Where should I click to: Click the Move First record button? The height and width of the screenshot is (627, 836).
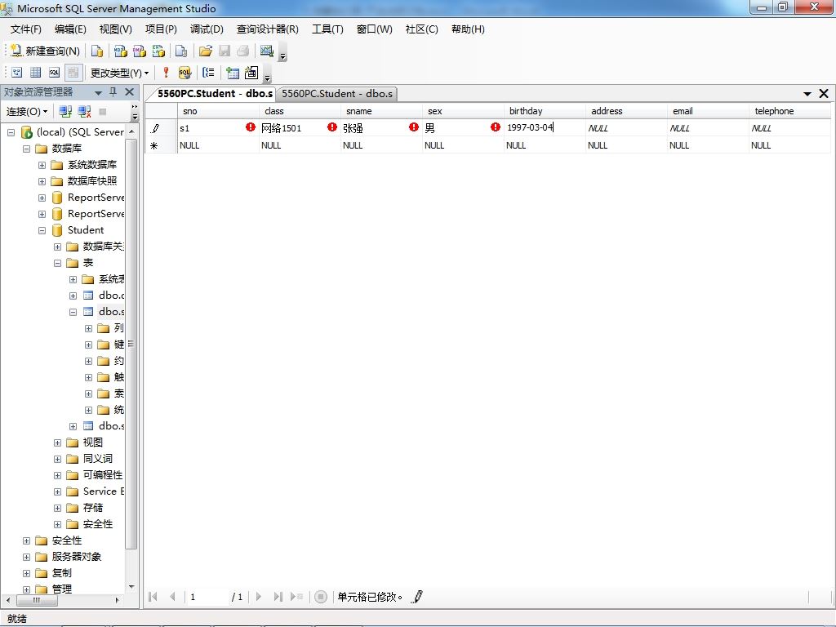tap(153, 597)
